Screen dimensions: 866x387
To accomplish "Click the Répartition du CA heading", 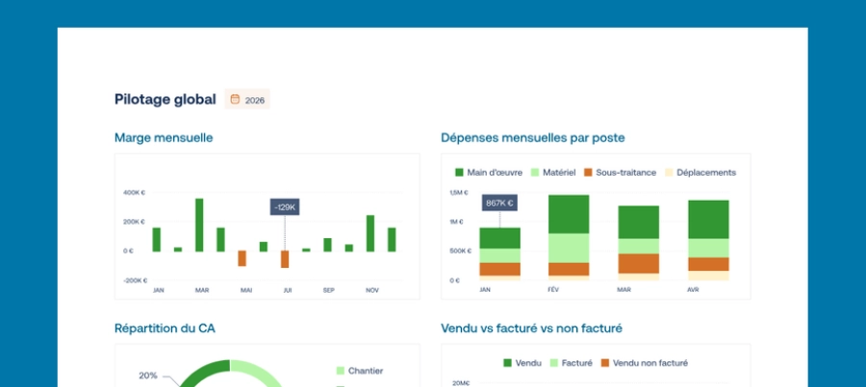I will point(165,328).
